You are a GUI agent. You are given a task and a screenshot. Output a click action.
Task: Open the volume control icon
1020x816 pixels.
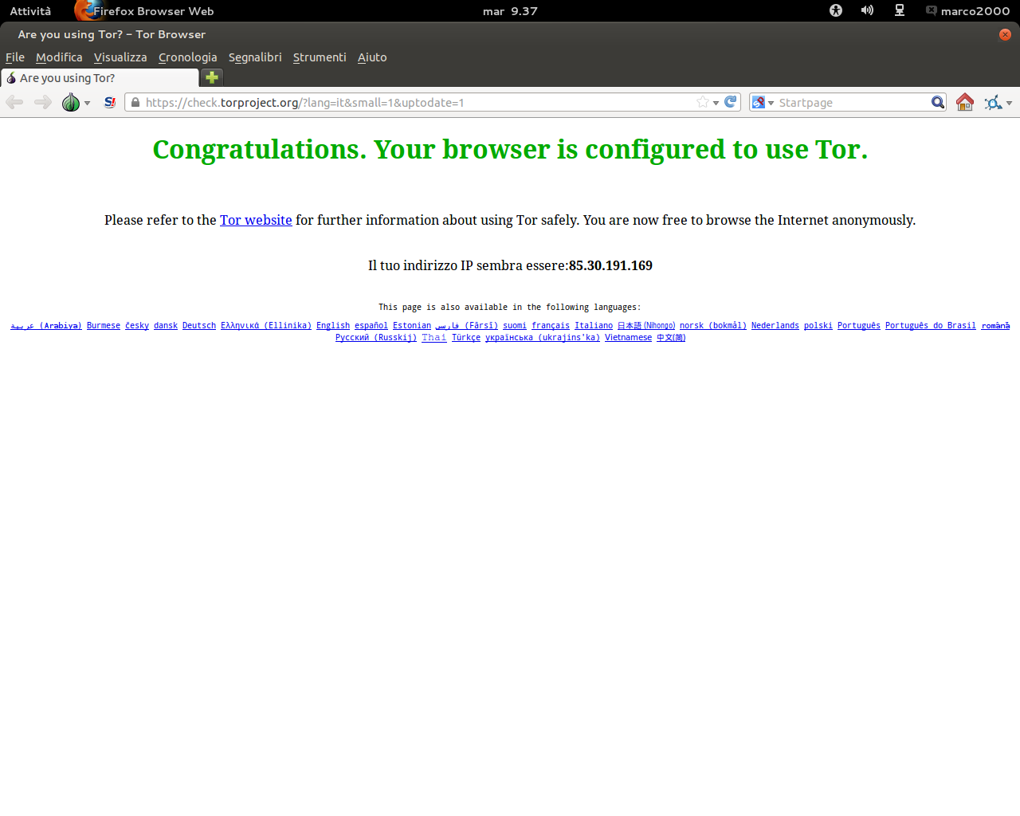(867, 10)
